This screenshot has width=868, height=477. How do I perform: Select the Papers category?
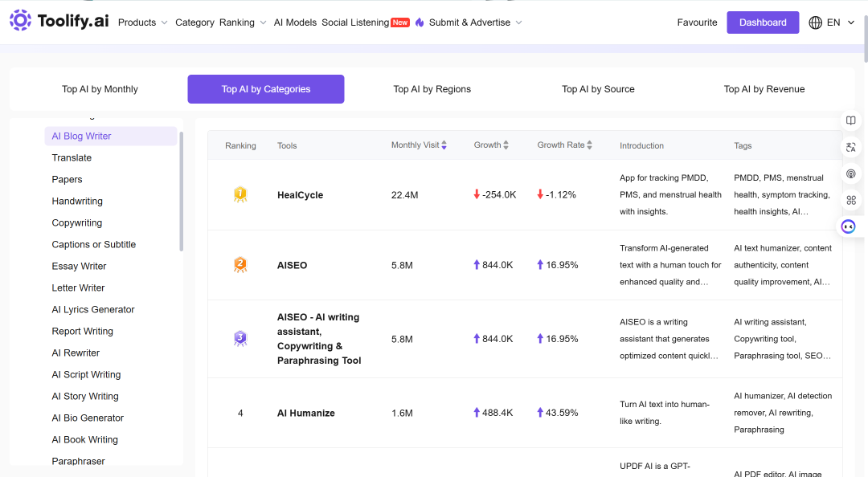(x=67, y=179)
